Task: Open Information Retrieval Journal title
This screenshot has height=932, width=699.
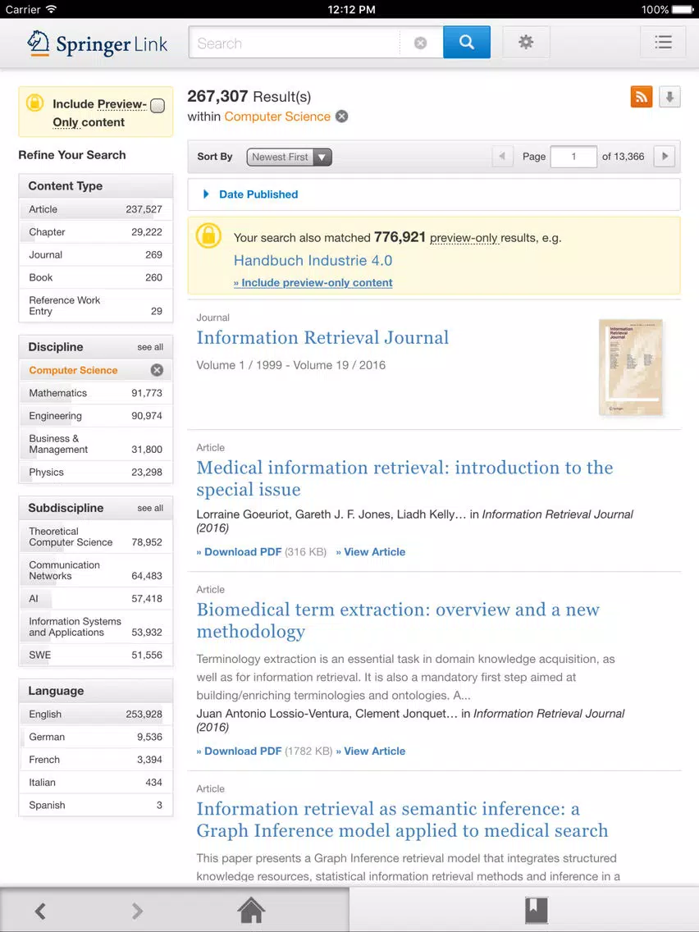Action: tap(322, 338)
